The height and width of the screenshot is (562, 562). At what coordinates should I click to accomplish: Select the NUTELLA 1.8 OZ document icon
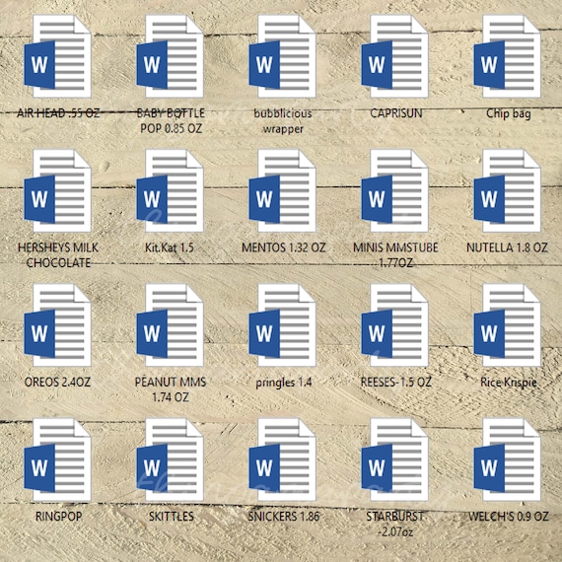click(507, 190)
